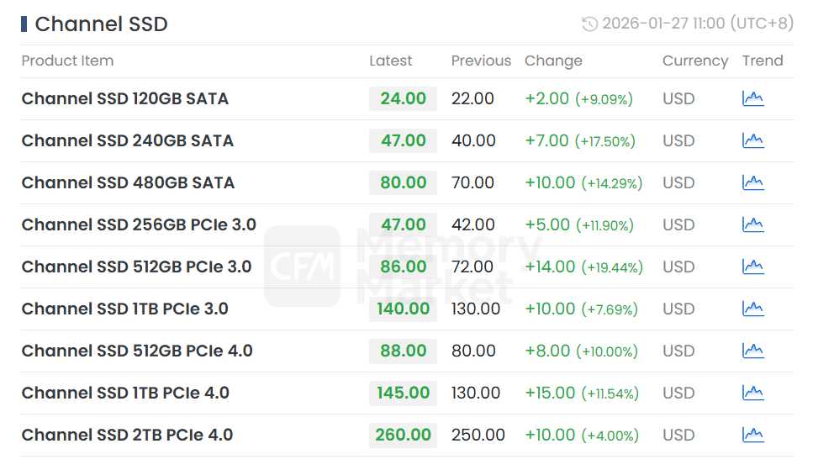This screenshot has width=834, height=470.
Task: Select Channel SSD 120GB SATA product name
Action: click(x=124, y=98)
